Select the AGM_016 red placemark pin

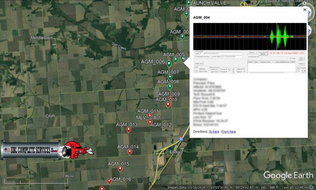click(x=109, y=181)
